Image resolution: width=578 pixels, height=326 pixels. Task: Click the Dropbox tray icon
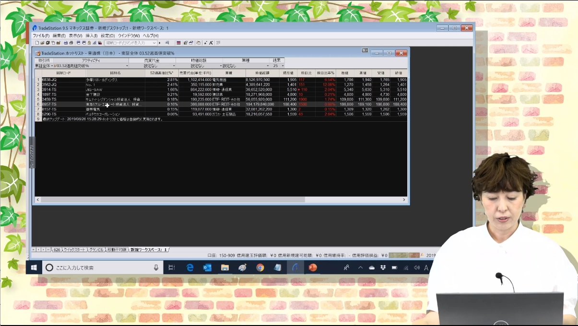383,268
